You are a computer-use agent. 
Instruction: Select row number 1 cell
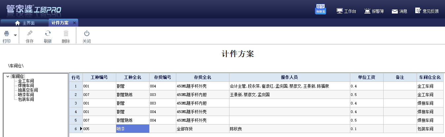[x=76, y=86]
